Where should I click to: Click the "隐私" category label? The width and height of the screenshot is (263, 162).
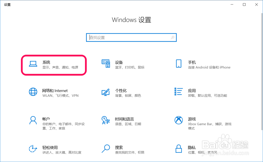(192, 148)
